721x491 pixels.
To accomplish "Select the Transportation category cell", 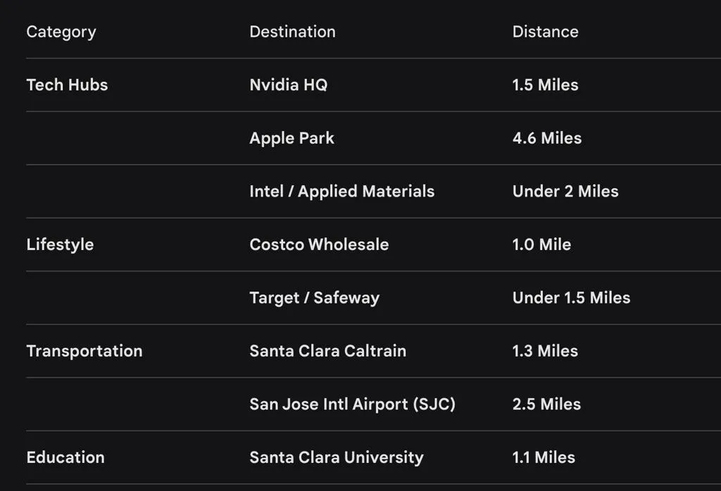I will click(x=84, y=351).
